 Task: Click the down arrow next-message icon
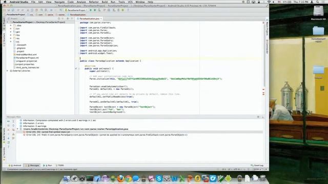click(8, 139)
